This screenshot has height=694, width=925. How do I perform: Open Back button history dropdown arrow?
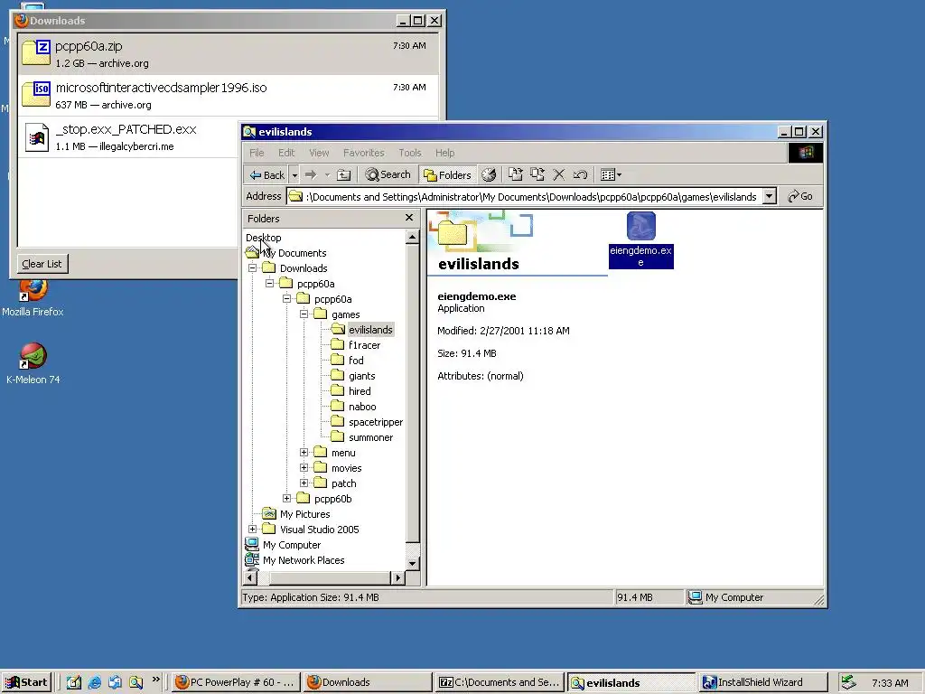tap(294, 174)
